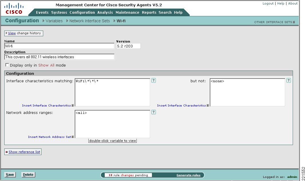Open Insert Interface Characteristics list for matching field
This screenshot has width=305, height=181.
pyautogui.click(x=48, y=105)
